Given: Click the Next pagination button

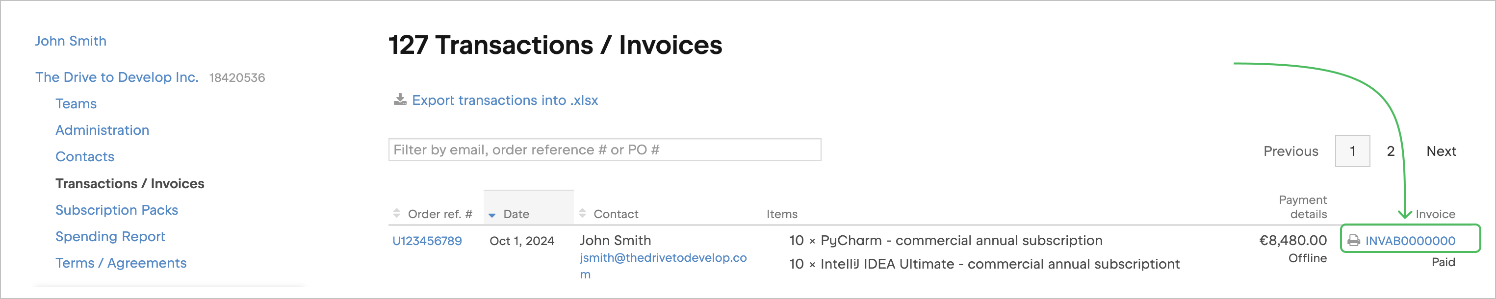Looking at the screenshot, I should (x=1441, y=151).
